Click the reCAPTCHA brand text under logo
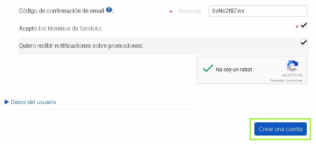Viewport: 316px width, 144px height. coord(292,75)
